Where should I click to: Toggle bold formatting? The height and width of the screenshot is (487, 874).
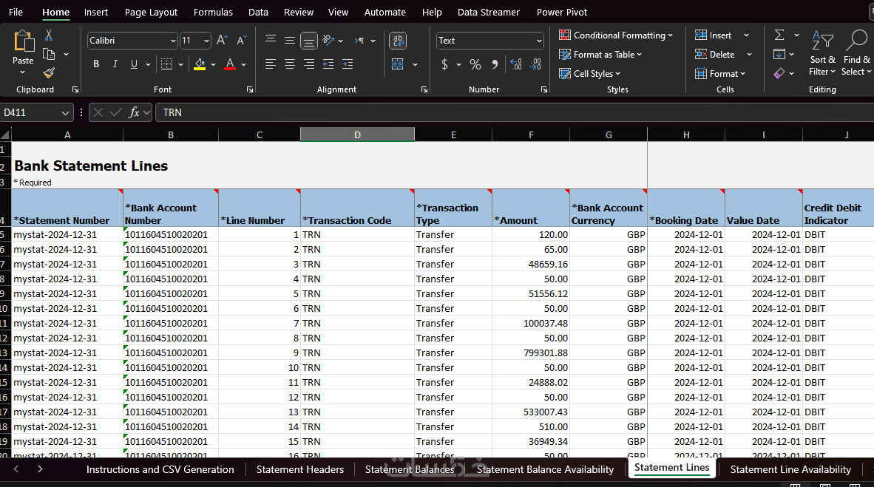point(96,64)
